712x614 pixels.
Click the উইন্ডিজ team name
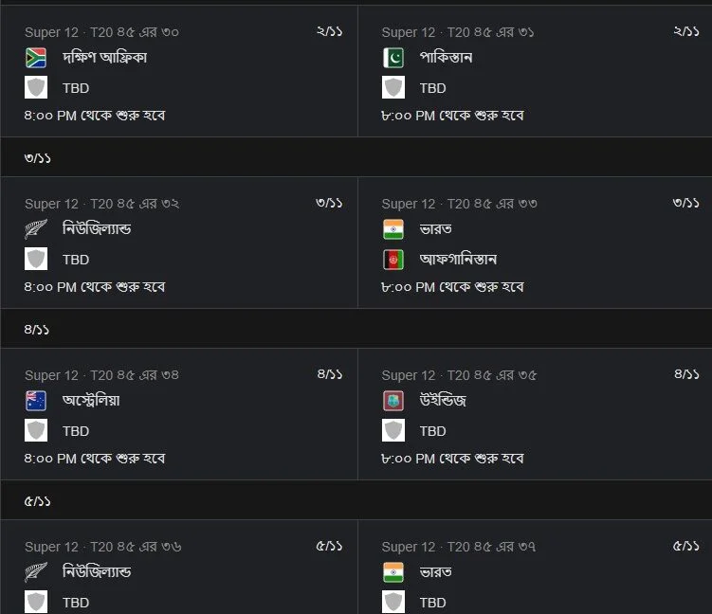[x=443, y=401]
